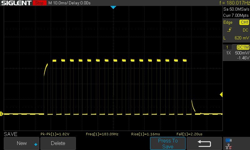The height and width of the screenshot is (150, 250).
Task: Click the rising edge trigger slope icon
Action: pyautogui.click(x=230, y=30)
